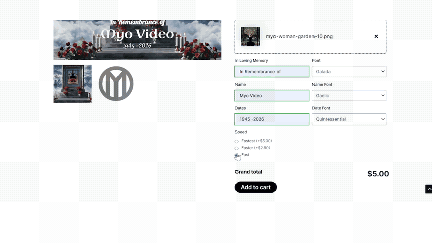432x243 pixels.
Task: Pick the Fast speed radio button
Action: [237, 155]
